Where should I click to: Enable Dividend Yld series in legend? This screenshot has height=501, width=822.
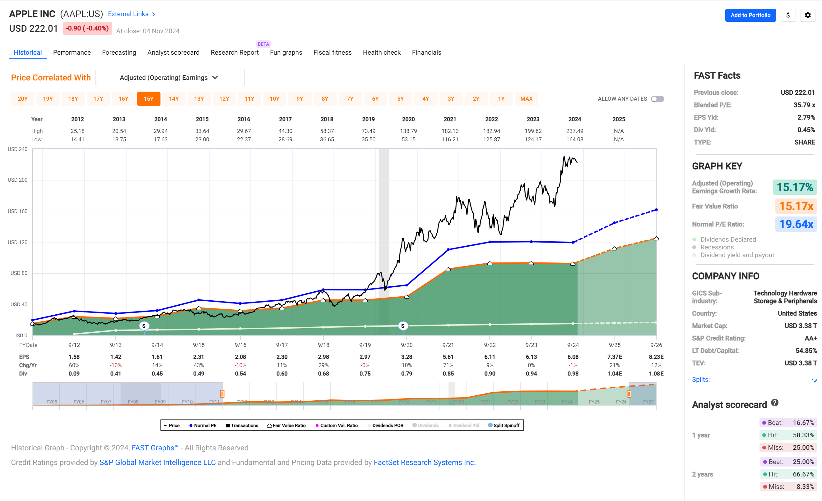(x=464, y=426)
